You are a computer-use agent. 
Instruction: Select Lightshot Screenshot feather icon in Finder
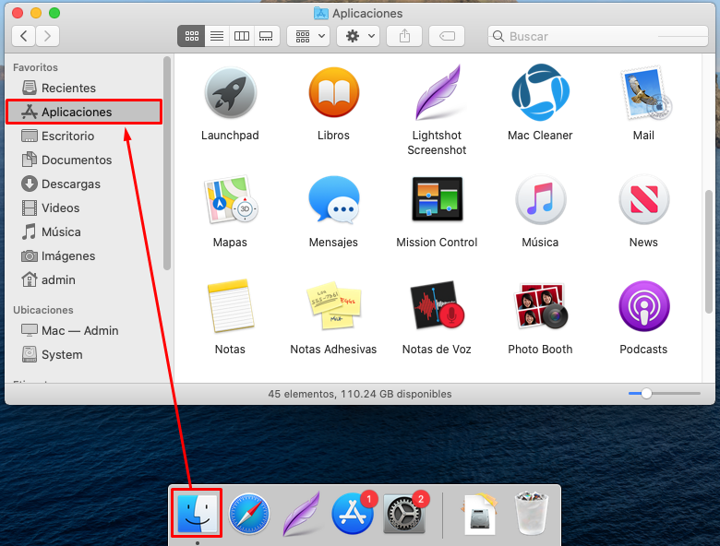click(x=438, y=93)
